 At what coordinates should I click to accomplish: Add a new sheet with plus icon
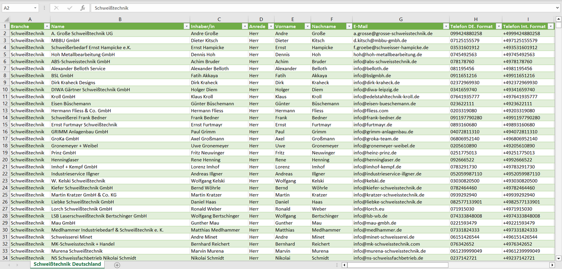(117, 265)
